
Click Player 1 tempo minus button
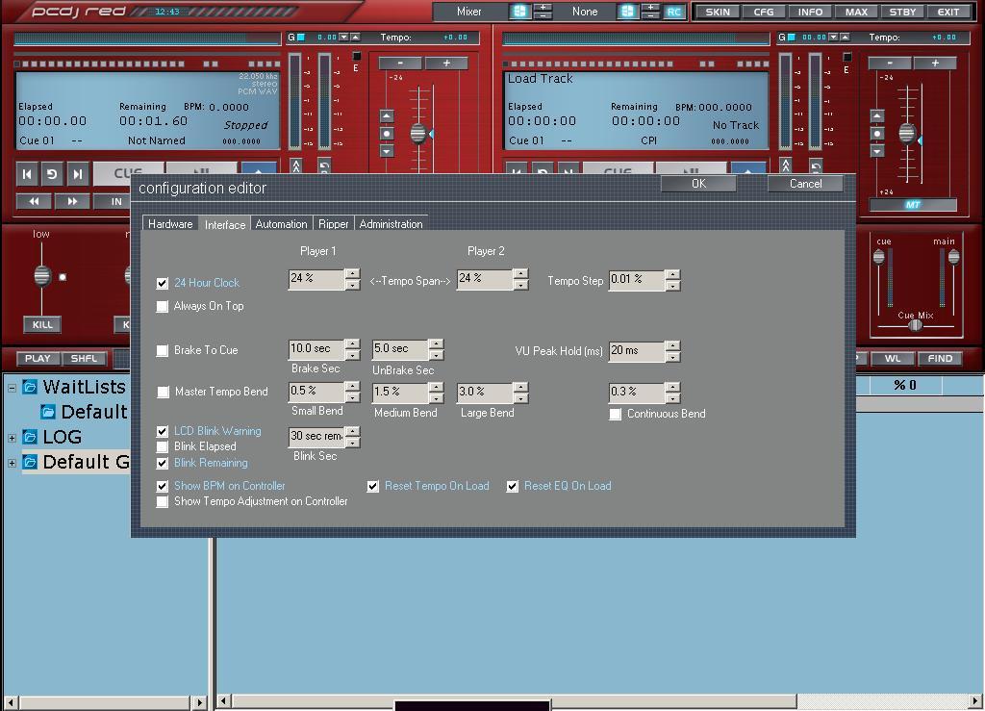pyautogui.click(x=400, y=63)
